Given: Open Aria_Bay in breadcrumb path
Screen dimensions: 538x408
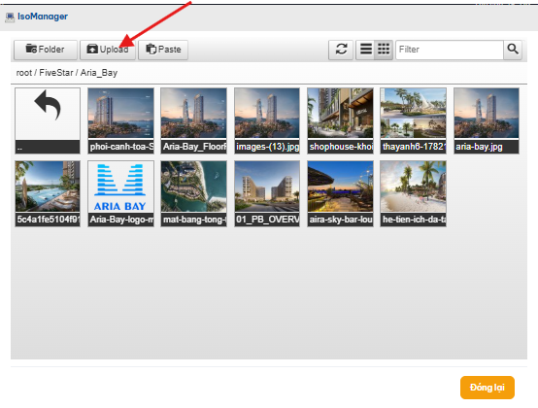Looking at the screenshot, I should point(99,73).
